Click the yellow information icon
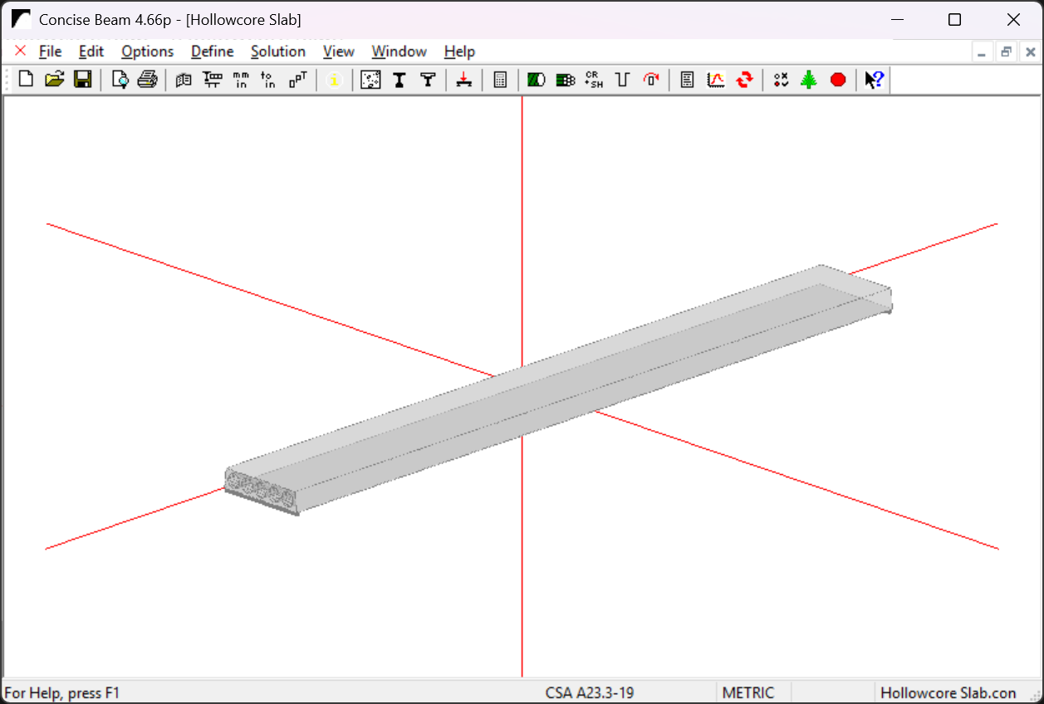Screen dimensions: 1044x704 click(334, 80)
